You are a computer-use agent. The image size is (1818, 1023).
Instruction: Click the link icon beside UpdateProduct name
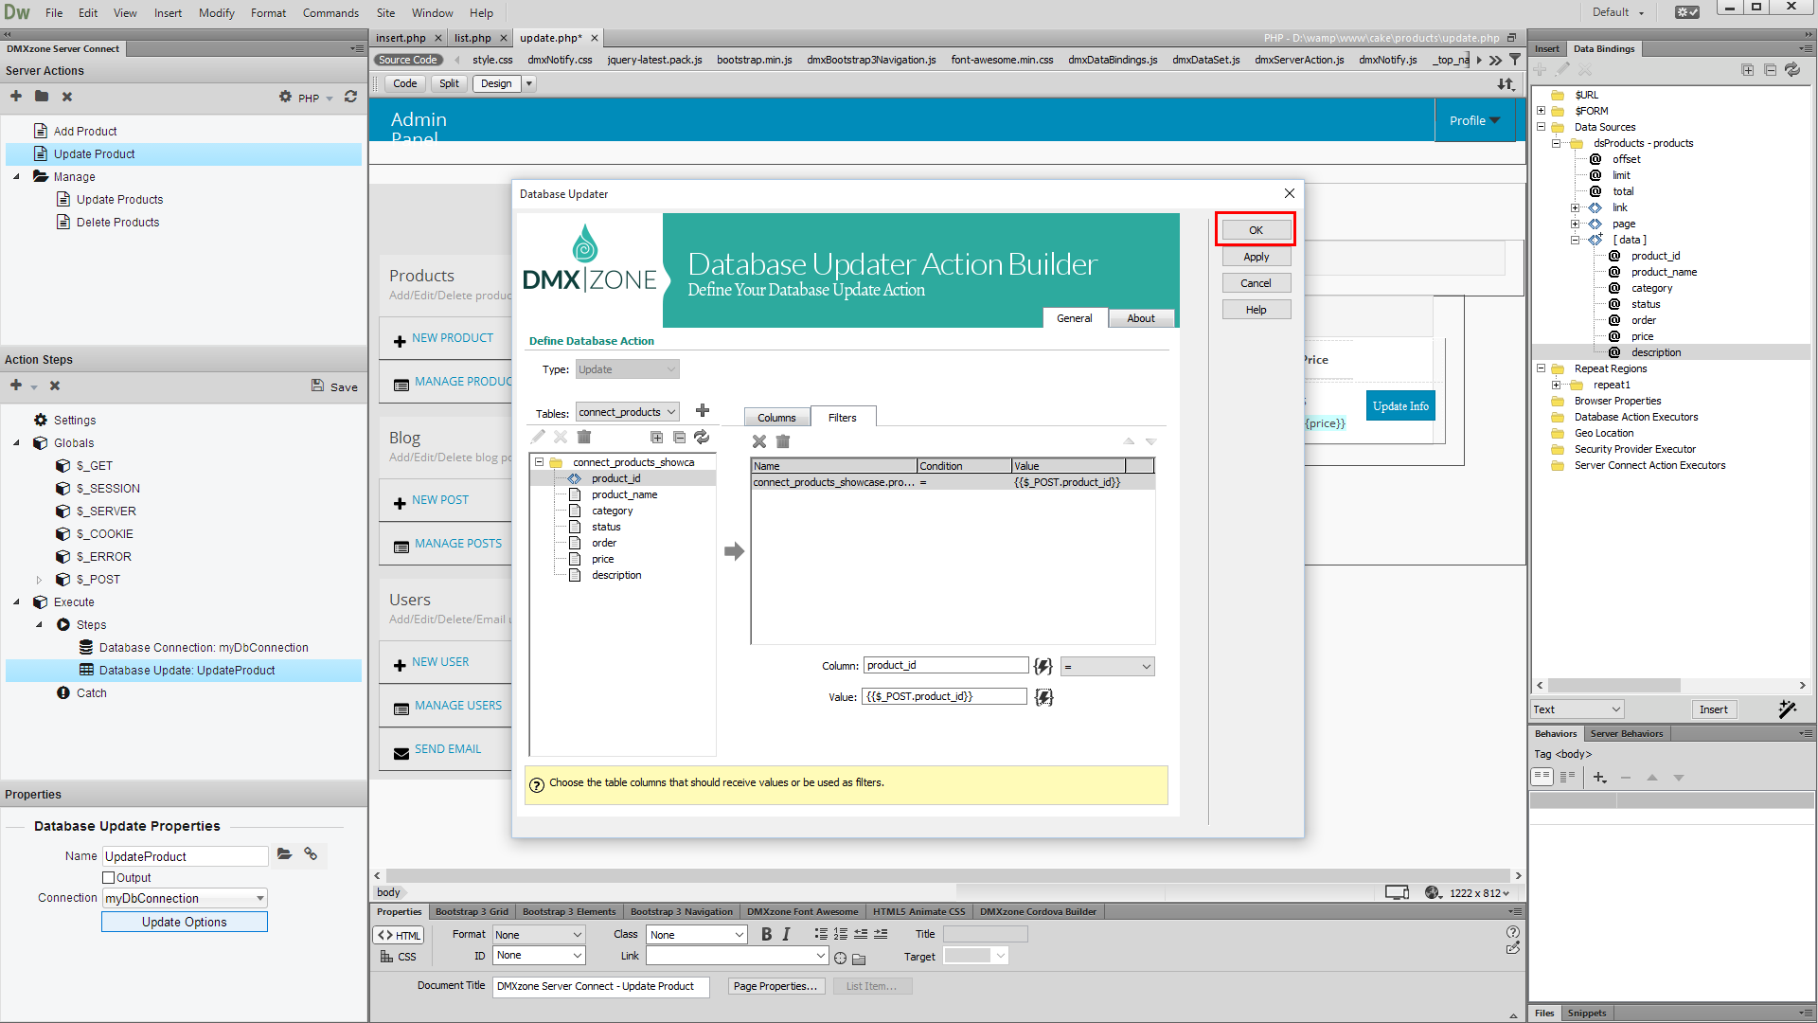(311, 854)
